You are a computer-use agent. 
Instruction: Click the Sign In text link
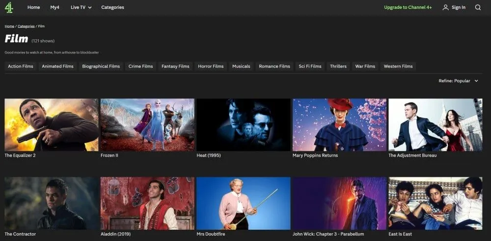tap(459, 7)
